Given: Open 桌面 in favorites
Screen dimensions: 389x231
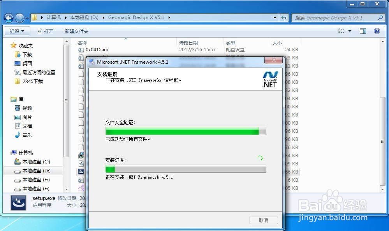Looking at the screenshot, I should click(27, 63).
